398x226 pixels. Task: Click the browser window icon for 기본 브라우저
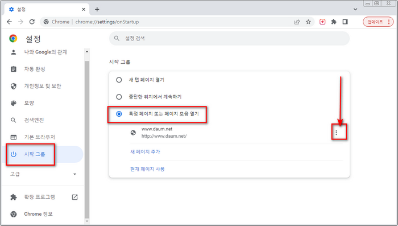pyautogui.click(x=14, y=137)
